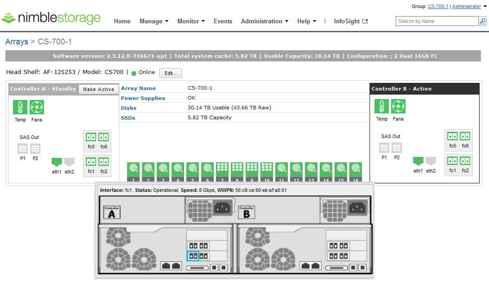Image resolution: width=489 pixels, height=282 pixels.
Task: Select Controller A fc6 port icon
Action: click(104, 137)
